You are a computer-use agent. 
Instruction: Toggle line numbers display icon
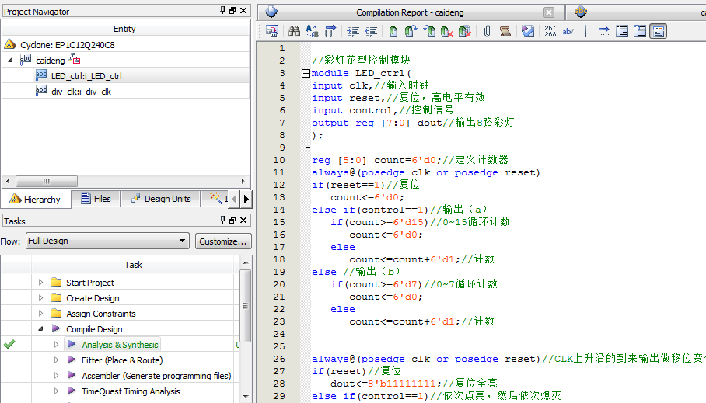point(550,31)
